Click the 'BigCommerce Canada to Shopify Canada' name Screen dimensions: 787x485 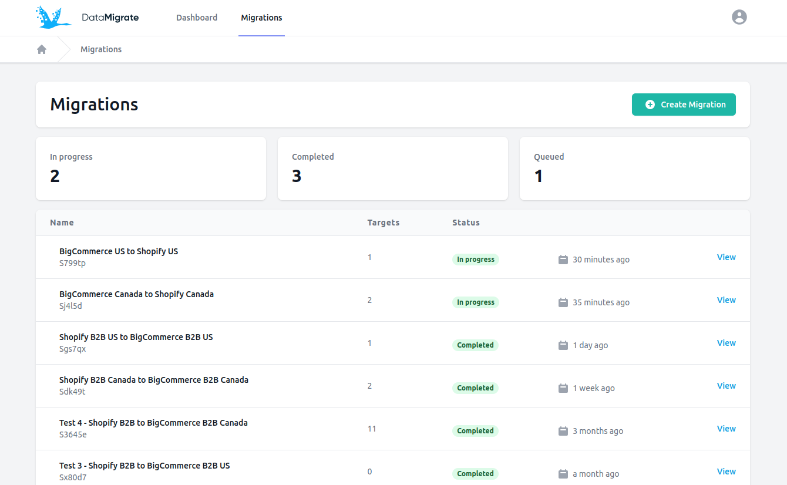136,294
